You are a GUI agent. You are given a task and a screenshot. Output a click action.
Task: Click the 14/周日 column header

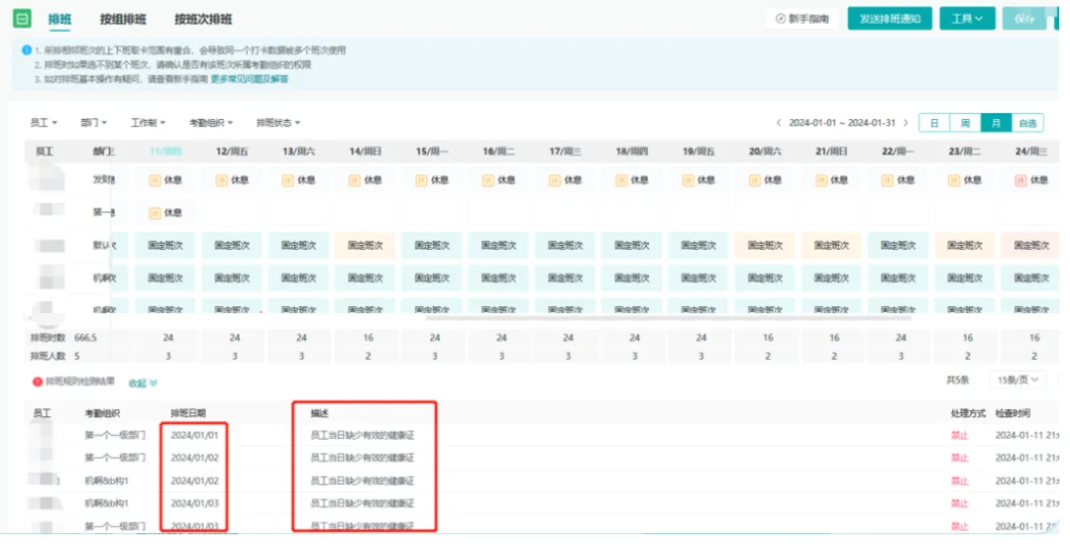coord(365,152)
